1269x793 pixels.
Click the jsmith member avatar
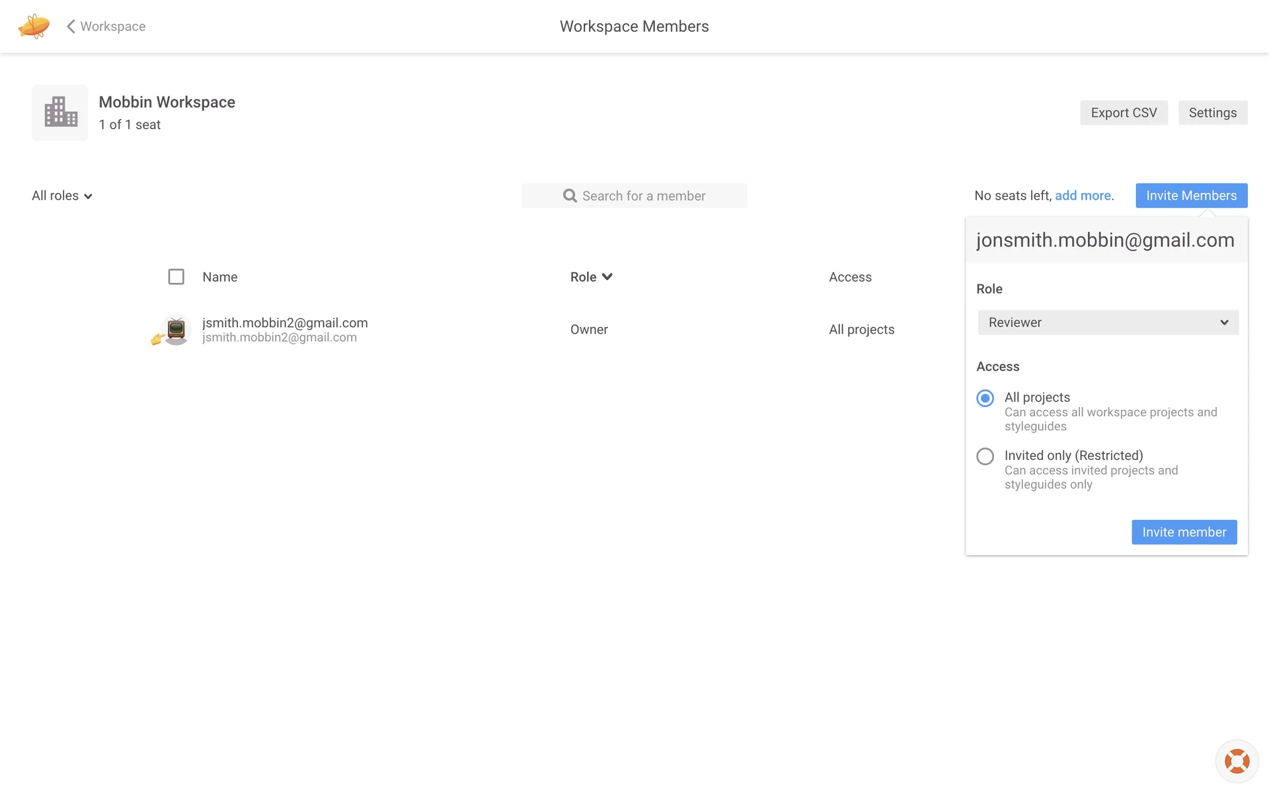click(x=176, y=329)
